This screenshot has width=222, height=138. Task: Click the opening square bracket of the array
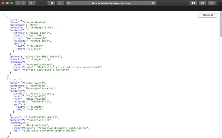4,14
